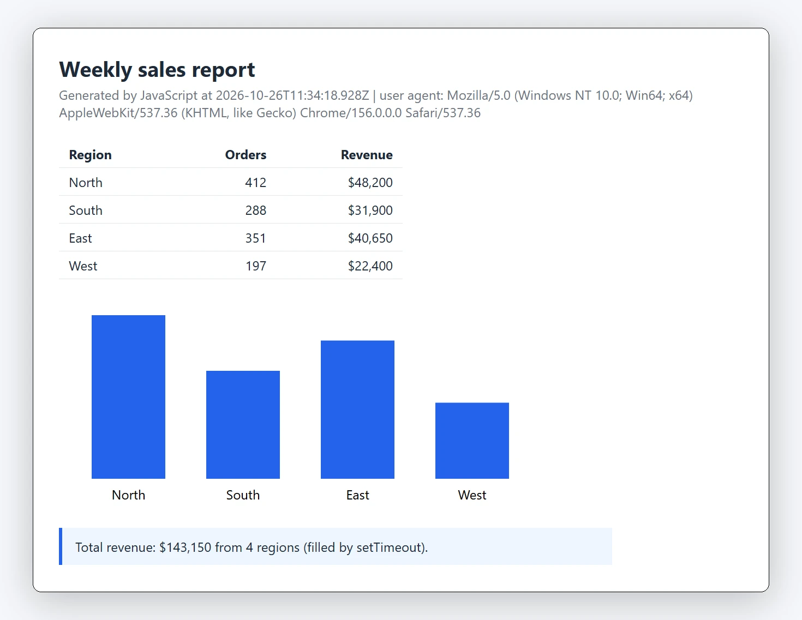Viewport: 802px width, 620px height.
Task: Click the orders value "288"
Action: tap(255, 210)
